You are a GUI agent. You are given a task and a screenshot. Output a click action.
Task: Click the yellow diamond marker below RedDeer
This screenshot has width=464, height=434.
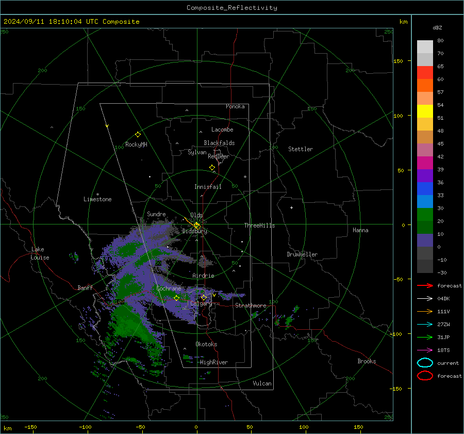tap(212, 168)
